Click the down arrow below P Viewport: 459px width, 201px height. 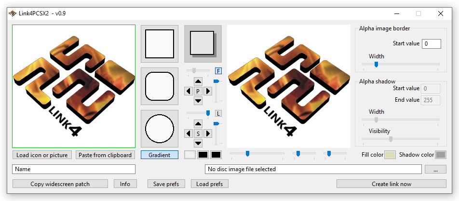[198, 101]
